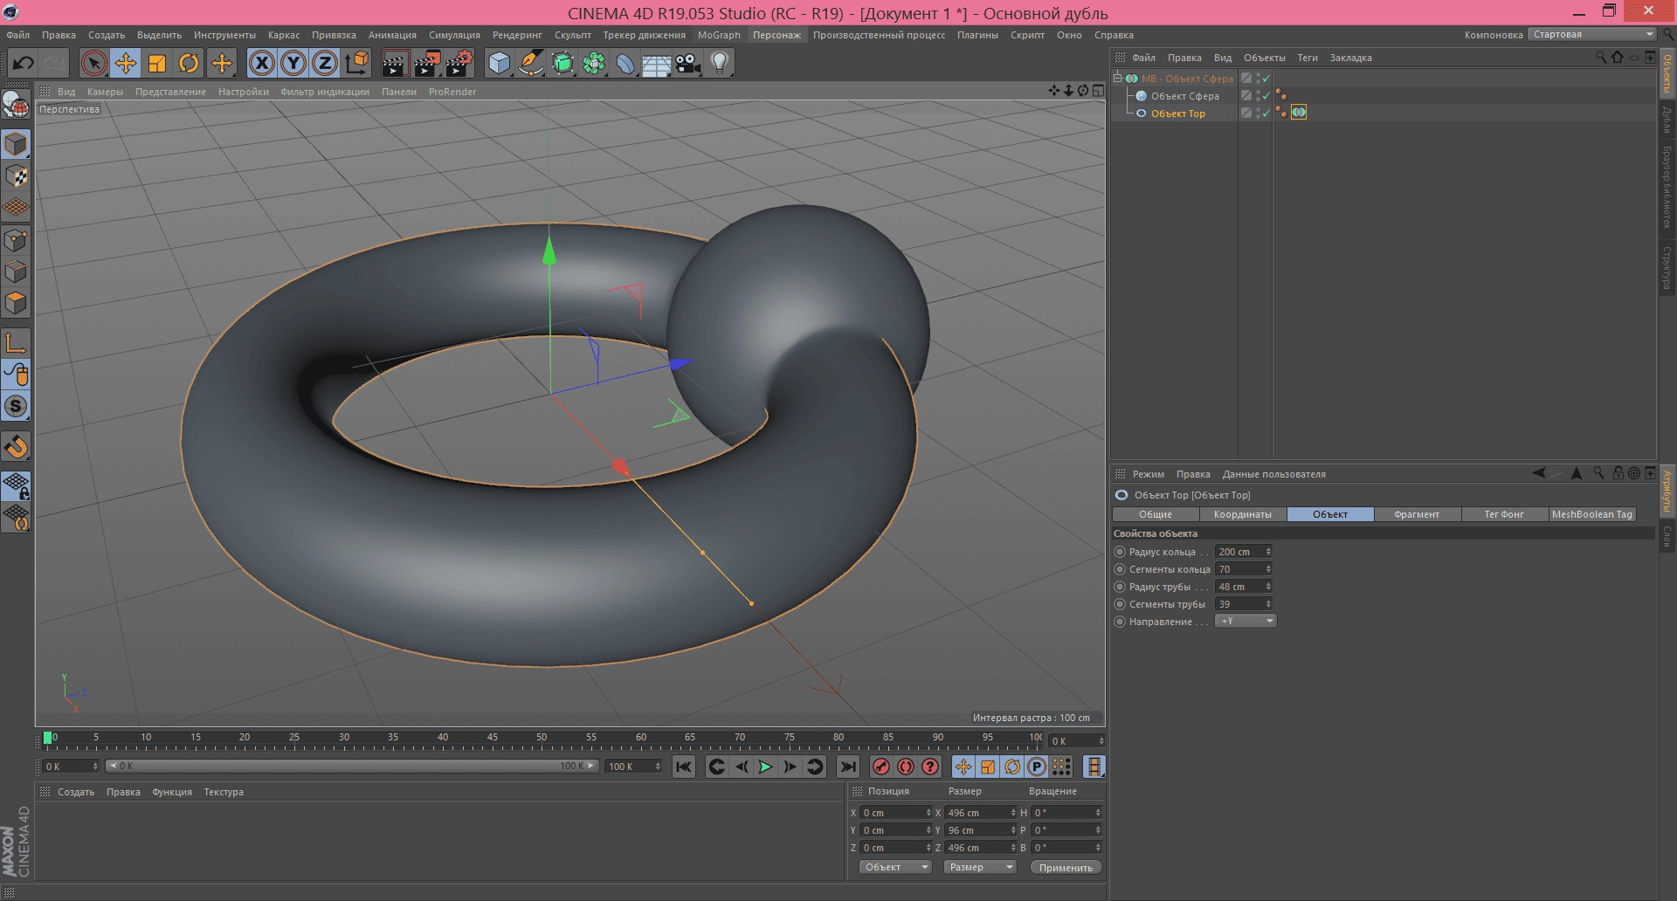Click the magnet modeling icon in left toolbar
1677x901 pixels.
16,447
